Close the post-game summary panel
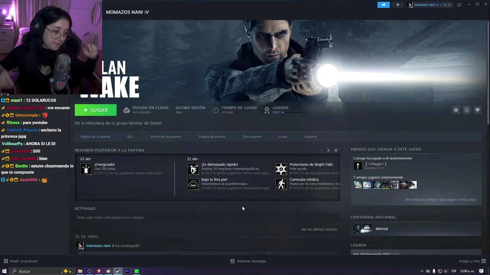Viewport: 490px width, 275px height. 336,150
